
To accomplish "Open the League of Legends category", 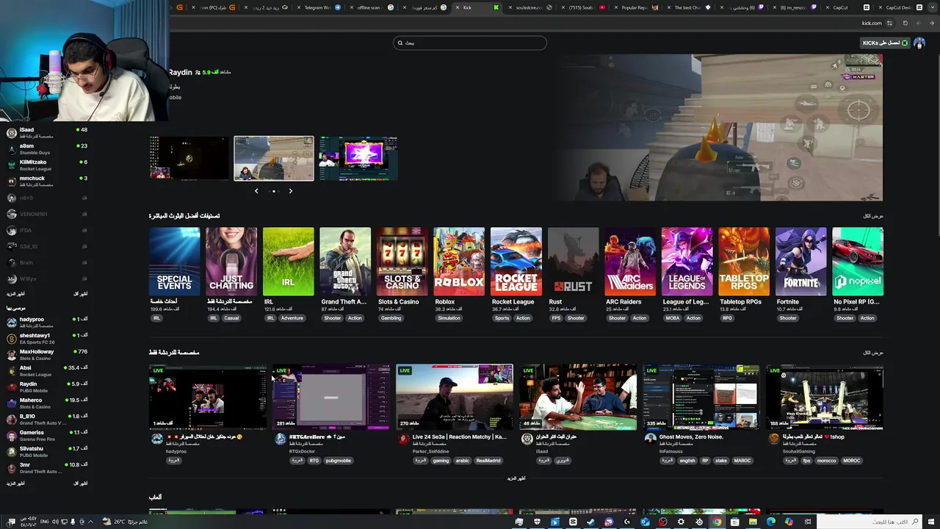I will (687, 262).
